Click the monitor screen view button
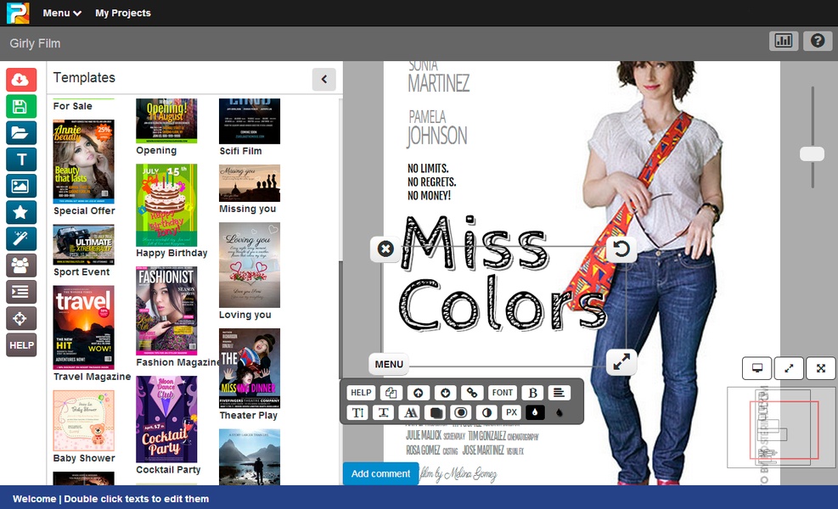838x509 pixels. pos(756,368)
